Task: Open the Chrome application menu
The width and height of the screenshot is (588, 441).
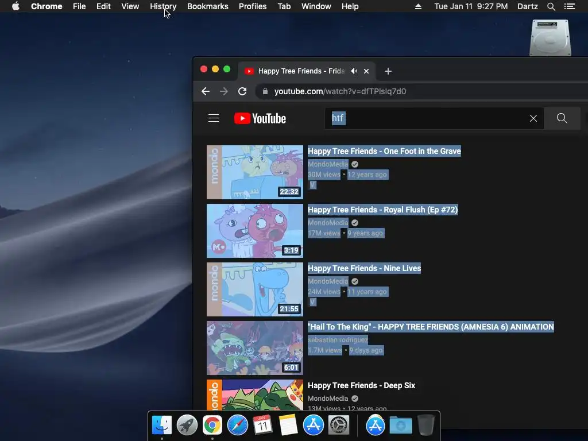Action: [47, 6]
